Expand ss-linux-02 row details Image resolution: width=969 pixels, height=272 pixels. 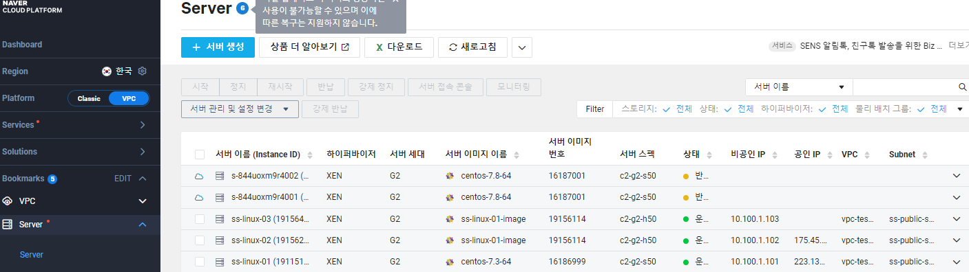(956, 240)
